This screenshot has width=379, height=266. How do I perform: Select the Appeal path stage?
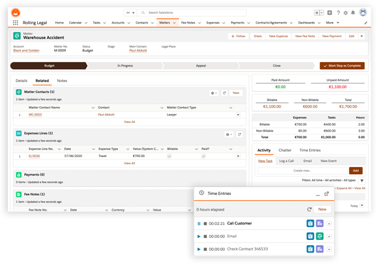pyautogui.click(x=201, y=66)
